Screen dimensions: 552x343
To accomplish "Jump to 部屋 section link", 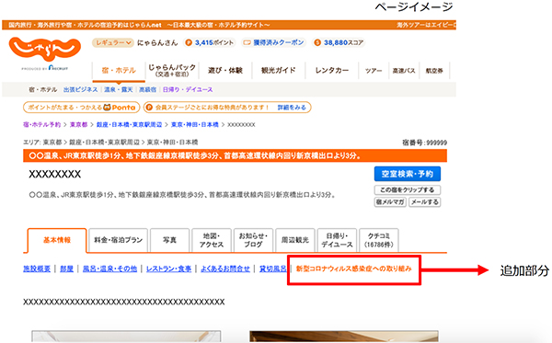I will point(66,269).
